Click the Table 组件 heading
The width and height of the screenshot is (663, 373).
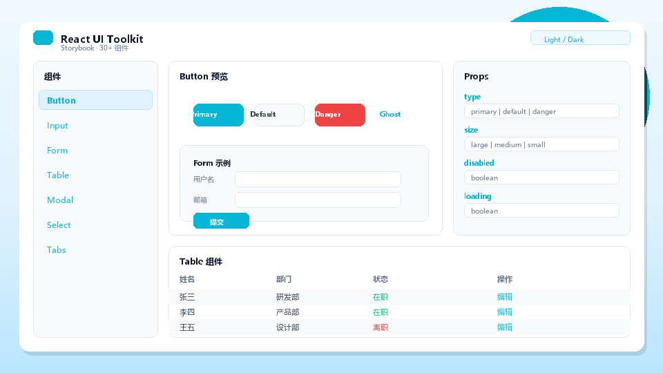(201, 261)
